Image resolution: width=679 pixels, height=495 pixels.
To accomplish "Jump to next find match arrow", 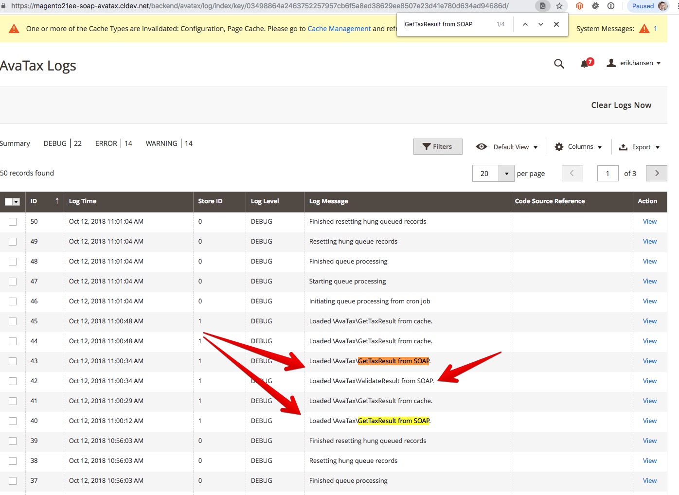I will [x=541, y=24].
